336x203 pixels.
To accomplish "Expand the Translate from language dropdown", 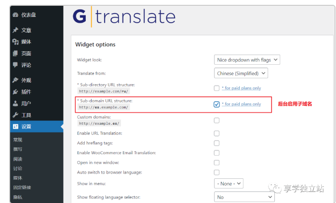I will click(241, 73).
